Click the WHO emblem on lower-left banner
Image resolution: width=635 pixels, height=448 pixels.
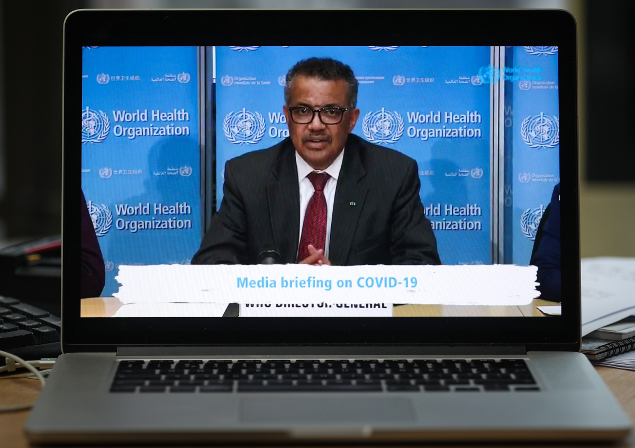100,218
